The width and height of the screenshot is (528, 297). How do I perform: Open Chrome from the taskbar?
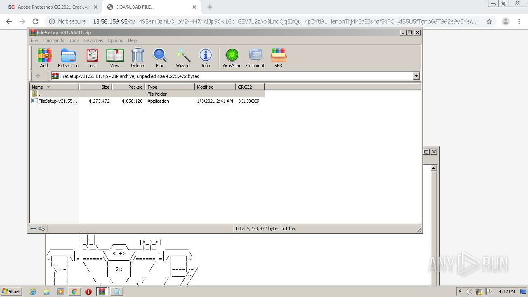[74, 292]
